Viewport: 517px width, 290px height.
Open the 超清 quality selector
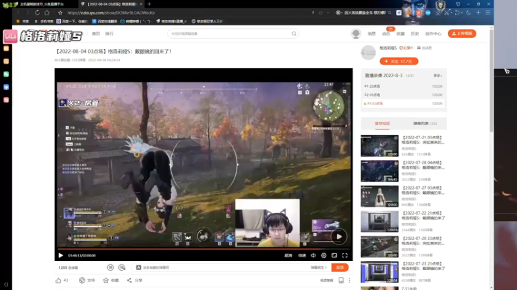coord(288,255)
